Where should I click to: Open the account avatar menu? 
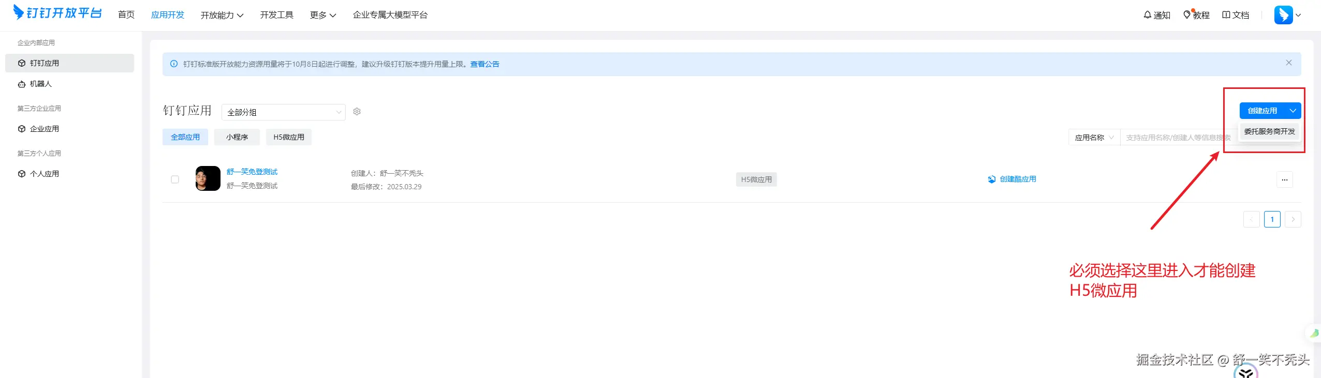pos(1287,15)
